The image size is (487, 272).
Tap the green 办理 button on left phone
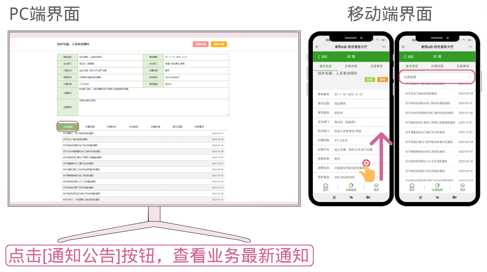pyautogui.click(x=370, y=80)
